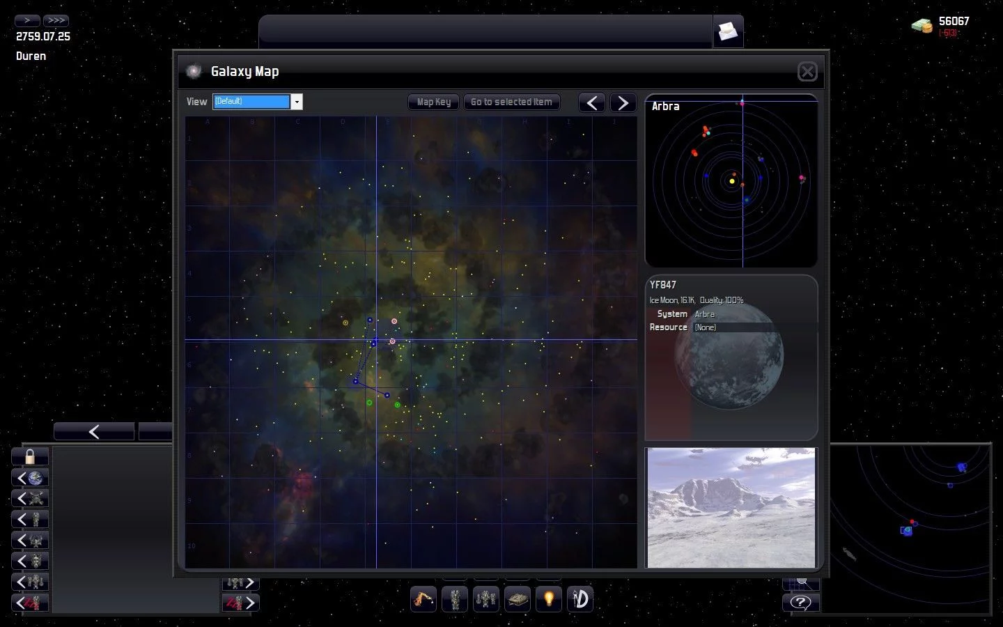Open the single ship list icon
Screen dimensions: 1003x627
pyautogui.click(x=455, y=598)
